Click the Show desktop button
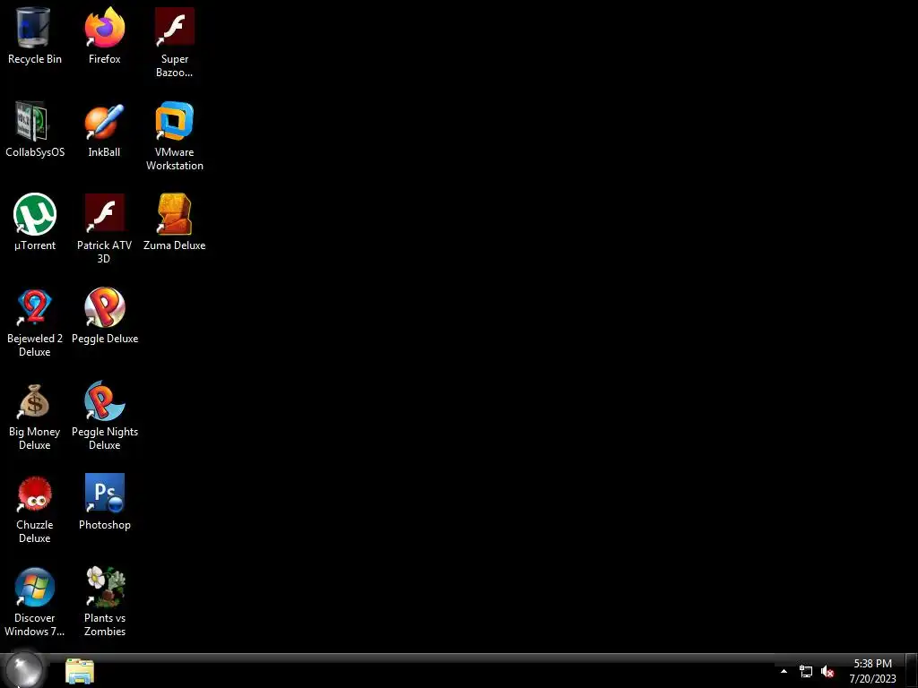Screen dimensions: 918x688 911,671
